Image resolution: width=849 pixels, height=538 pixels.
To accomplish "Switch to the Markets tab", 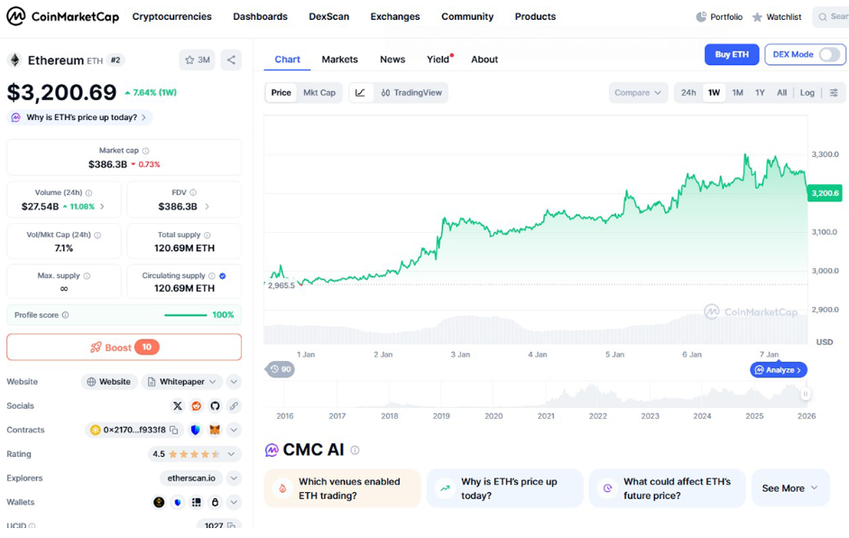I will click(x=339, y=60).
